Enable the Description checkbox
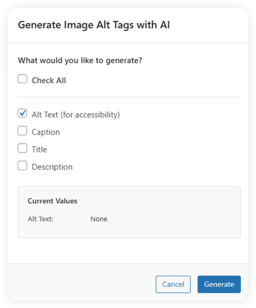 coord(22,166)
